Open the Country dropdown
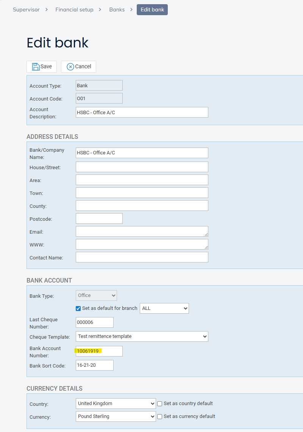The width and height of the screenshot is (303, 432). click(x=116, y=404)
